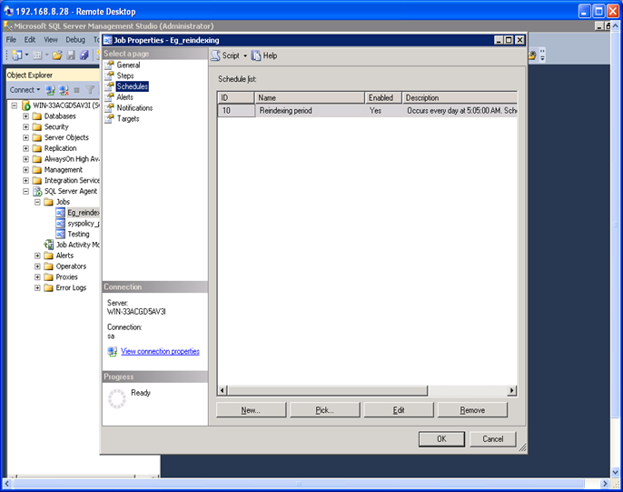Screen dimensions: 623x492
Task: Click the Notifications page icon
Action: 109,108
